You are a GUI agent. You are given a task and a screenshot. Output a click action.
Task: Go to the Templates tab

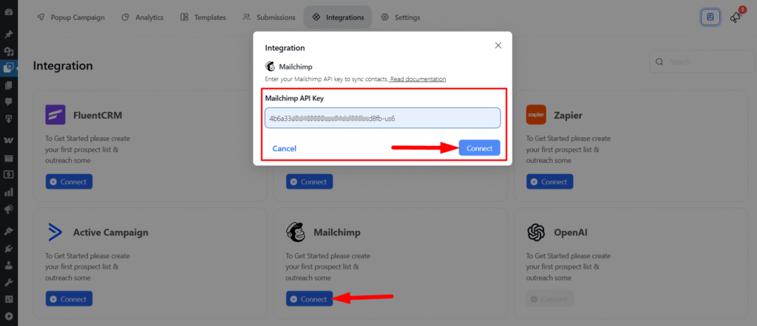204,17
